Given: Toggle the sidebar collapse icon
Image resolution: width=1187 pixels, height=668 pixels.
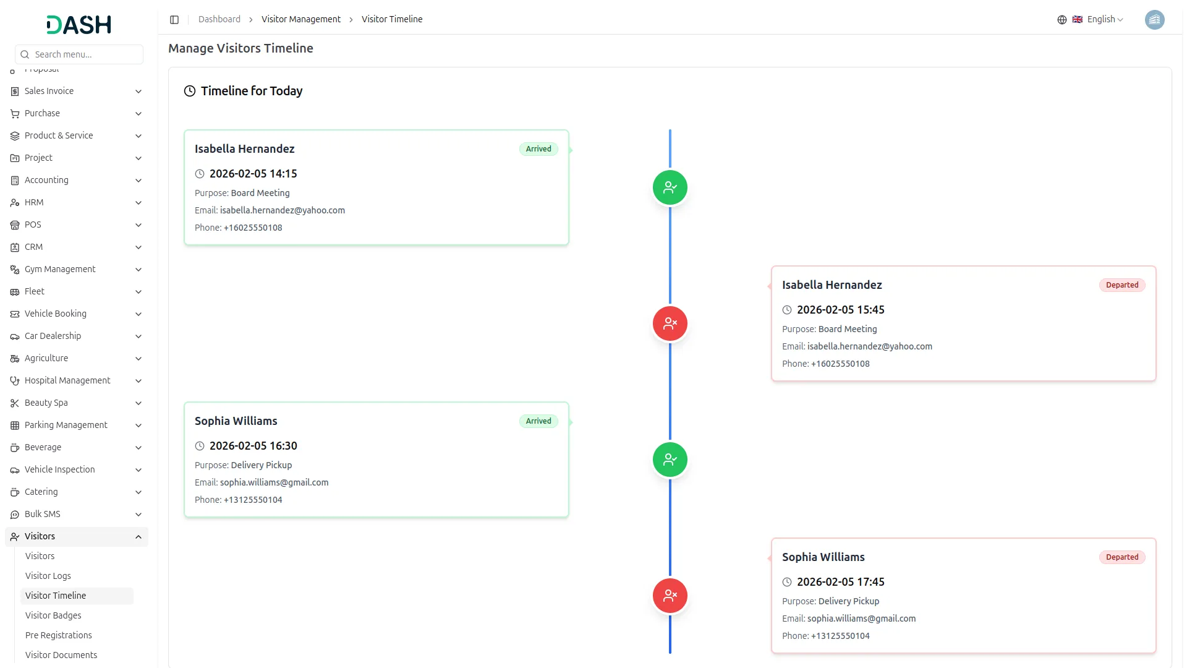Looking at the screenshot, I should coord(174,20).
